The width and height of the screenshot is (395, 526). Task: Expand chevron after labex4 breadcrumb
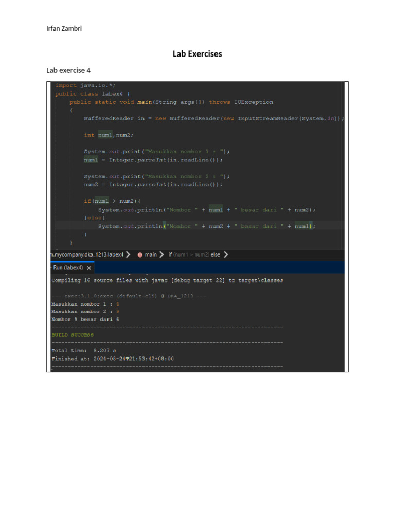(128, 254)
